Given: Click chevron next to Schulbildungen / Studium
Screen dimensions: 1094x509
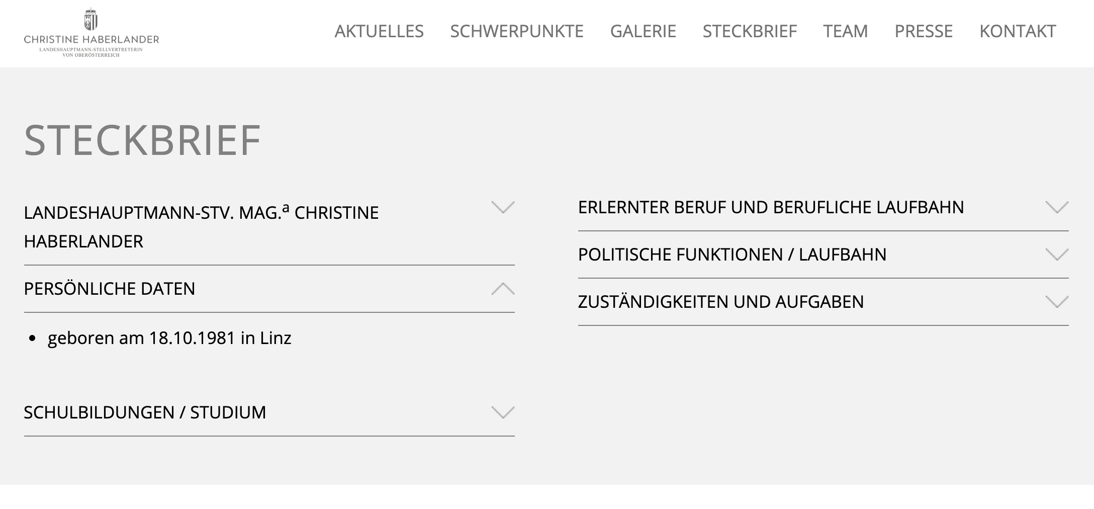Looking at the screenshot, I should [x=503, y=412].
